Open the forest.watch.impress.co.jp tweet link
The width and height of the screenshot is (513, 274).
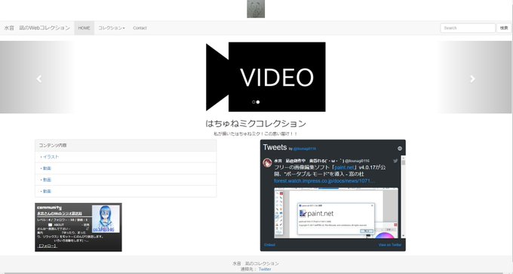[x=324, y=180]
